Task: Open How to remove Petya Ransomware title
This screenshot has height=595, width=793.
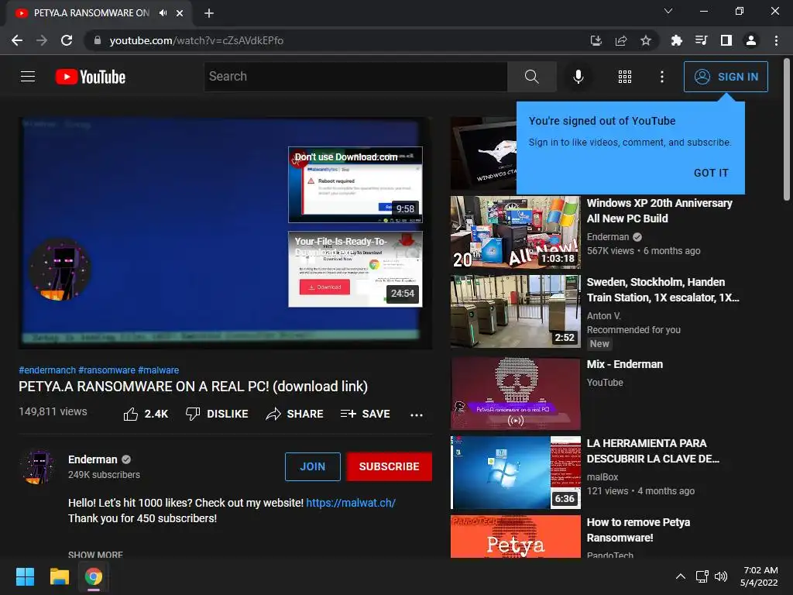Action: (x=638, y=530)
